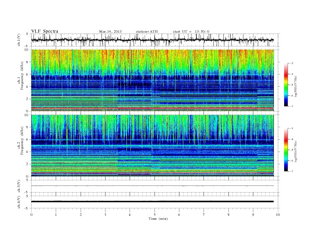Click the '-3' tick on ch.1 colorbar

point(292,63)
